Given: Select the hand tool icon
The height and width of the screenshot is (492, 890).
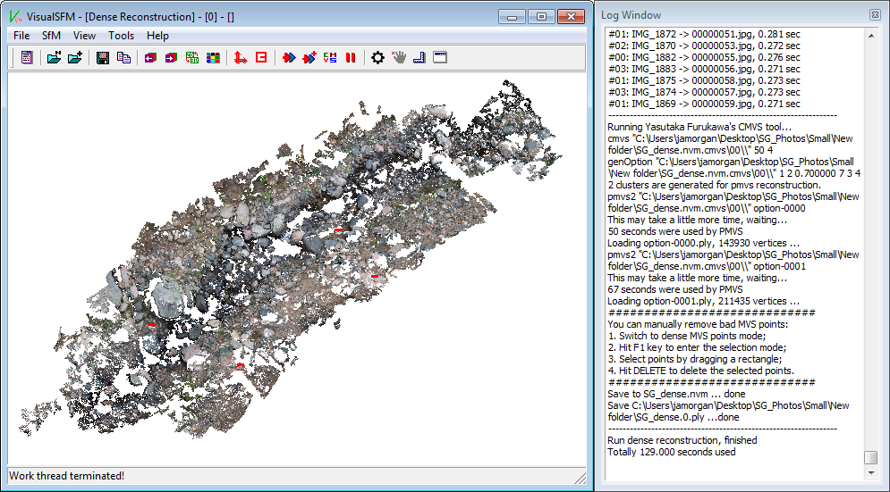Looking at the screenshot, I should click(398, 57).
